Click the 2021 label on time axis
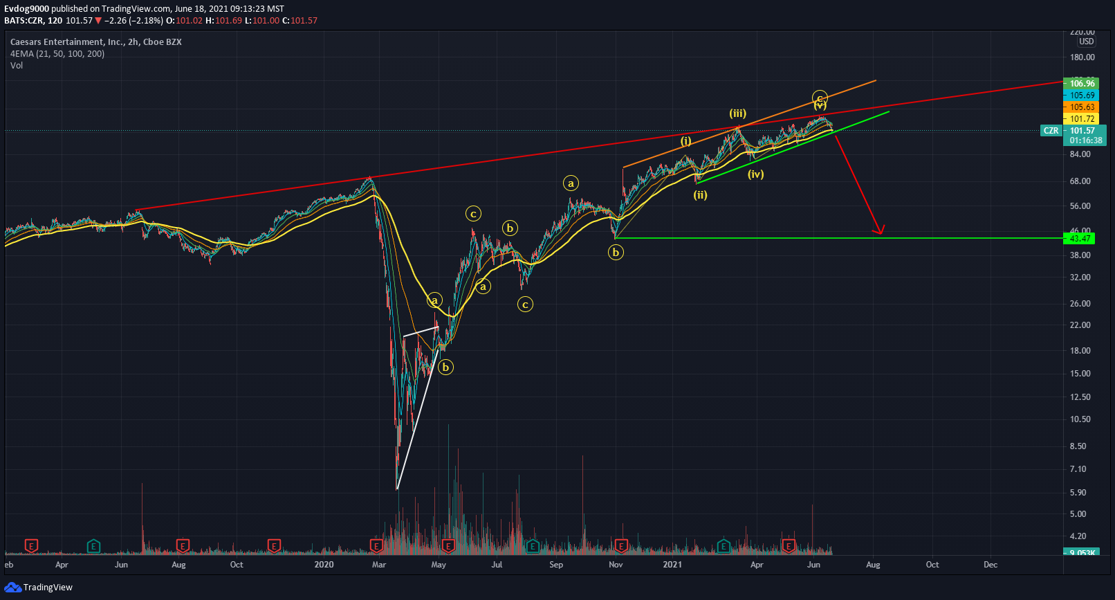 click(672, 565)
